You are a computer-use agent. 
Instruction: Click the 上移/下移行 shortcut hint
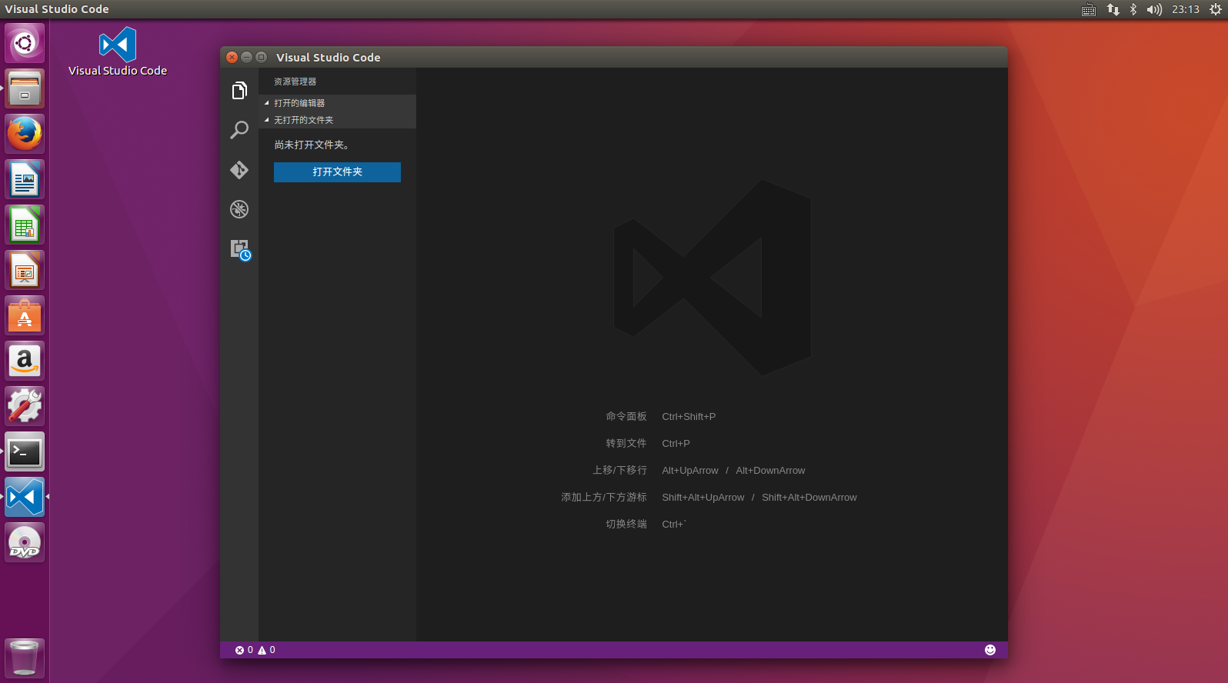(x=619, y=470)
